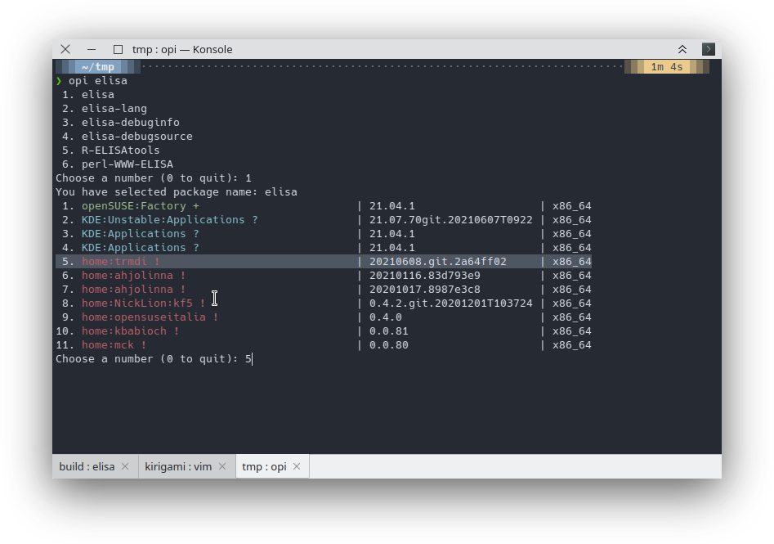Viewport: 774px width, 544px height.
Task: Click the 'opi elisa' command text
Action: [98, 80]
